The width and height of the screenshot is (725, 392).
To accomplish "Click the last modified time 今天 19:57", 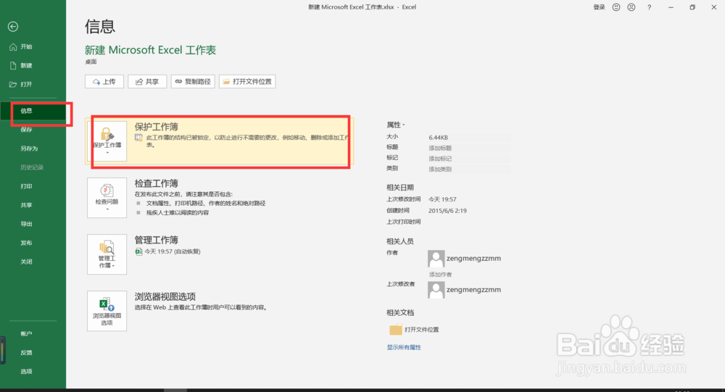I will [442, 200].
